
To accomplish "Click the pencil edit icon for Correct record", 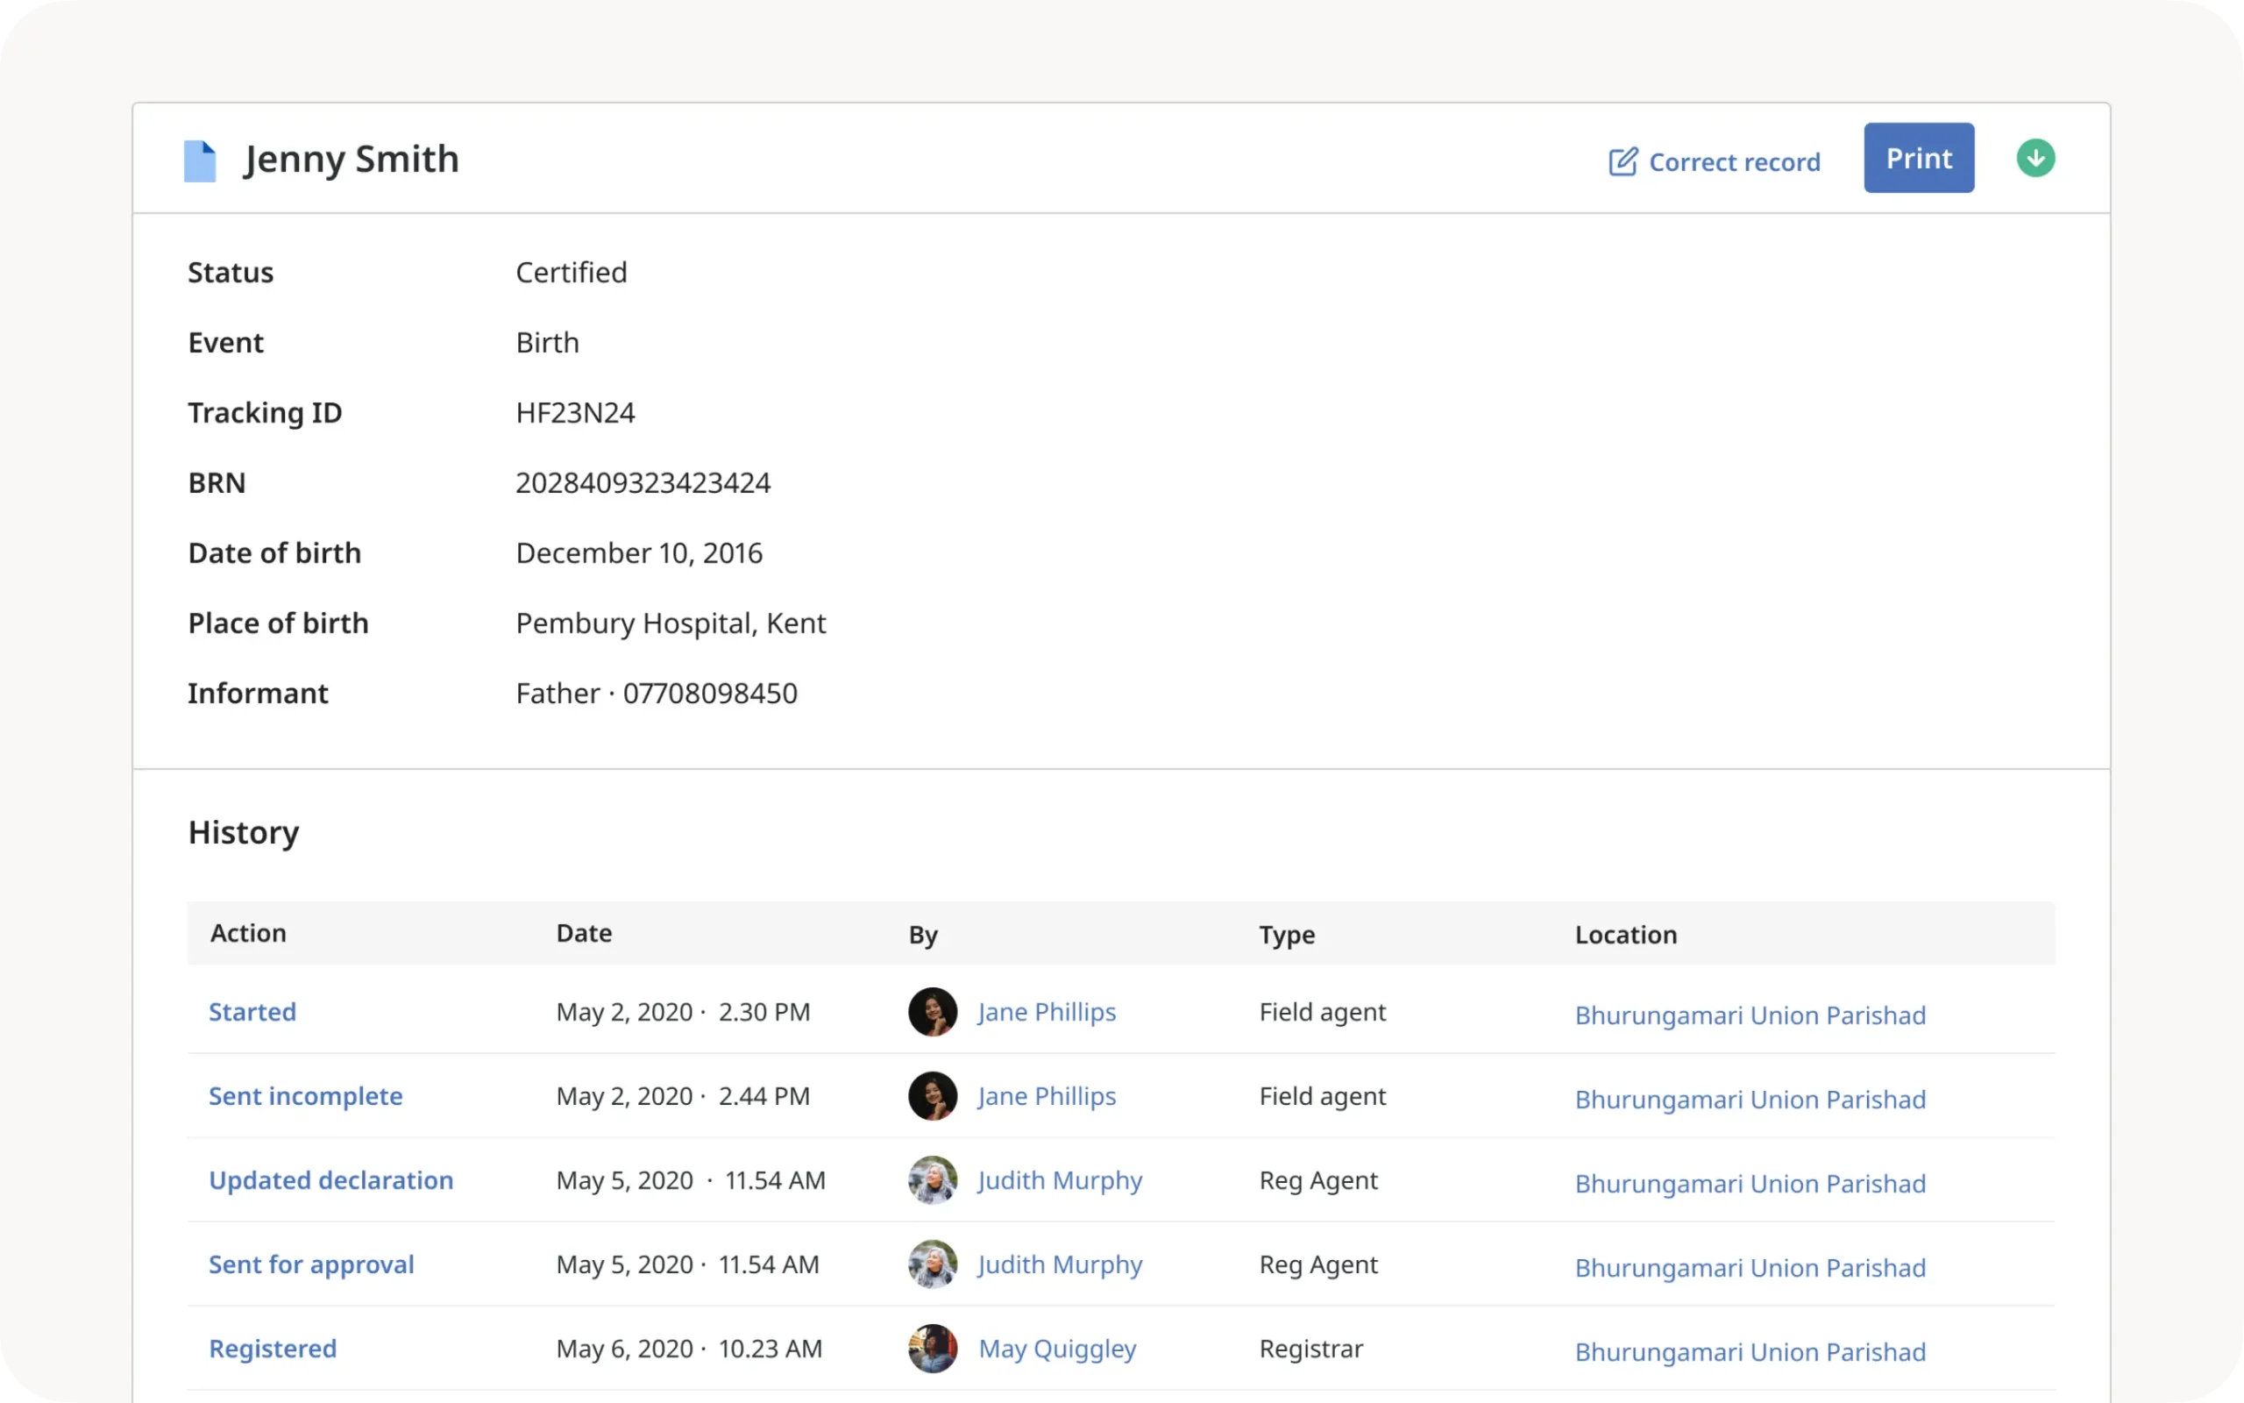I will (x=1623, y=161).
